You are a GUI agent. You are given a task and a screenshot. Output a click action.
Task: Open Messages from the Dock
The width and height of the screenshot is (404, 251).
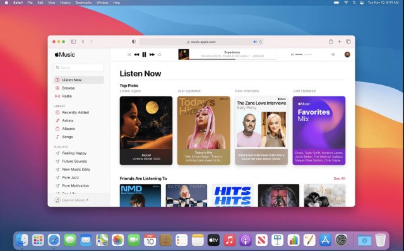pyautogui.click(x=70, y=240)
